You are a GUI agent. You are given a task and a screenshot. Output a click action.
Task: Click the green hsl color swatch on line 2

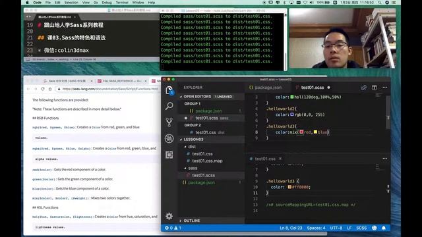click(292, 97)
